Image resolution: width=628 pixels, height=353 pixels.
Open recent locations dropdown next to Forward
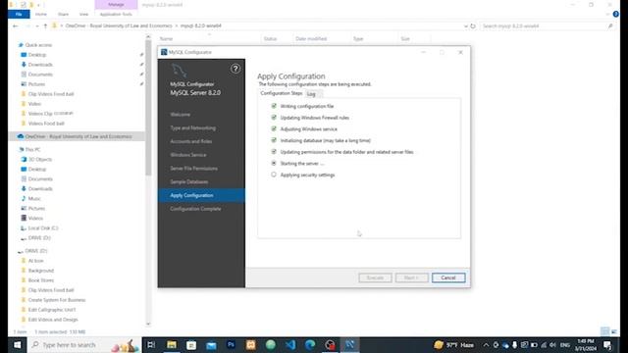tap(37, 26)
